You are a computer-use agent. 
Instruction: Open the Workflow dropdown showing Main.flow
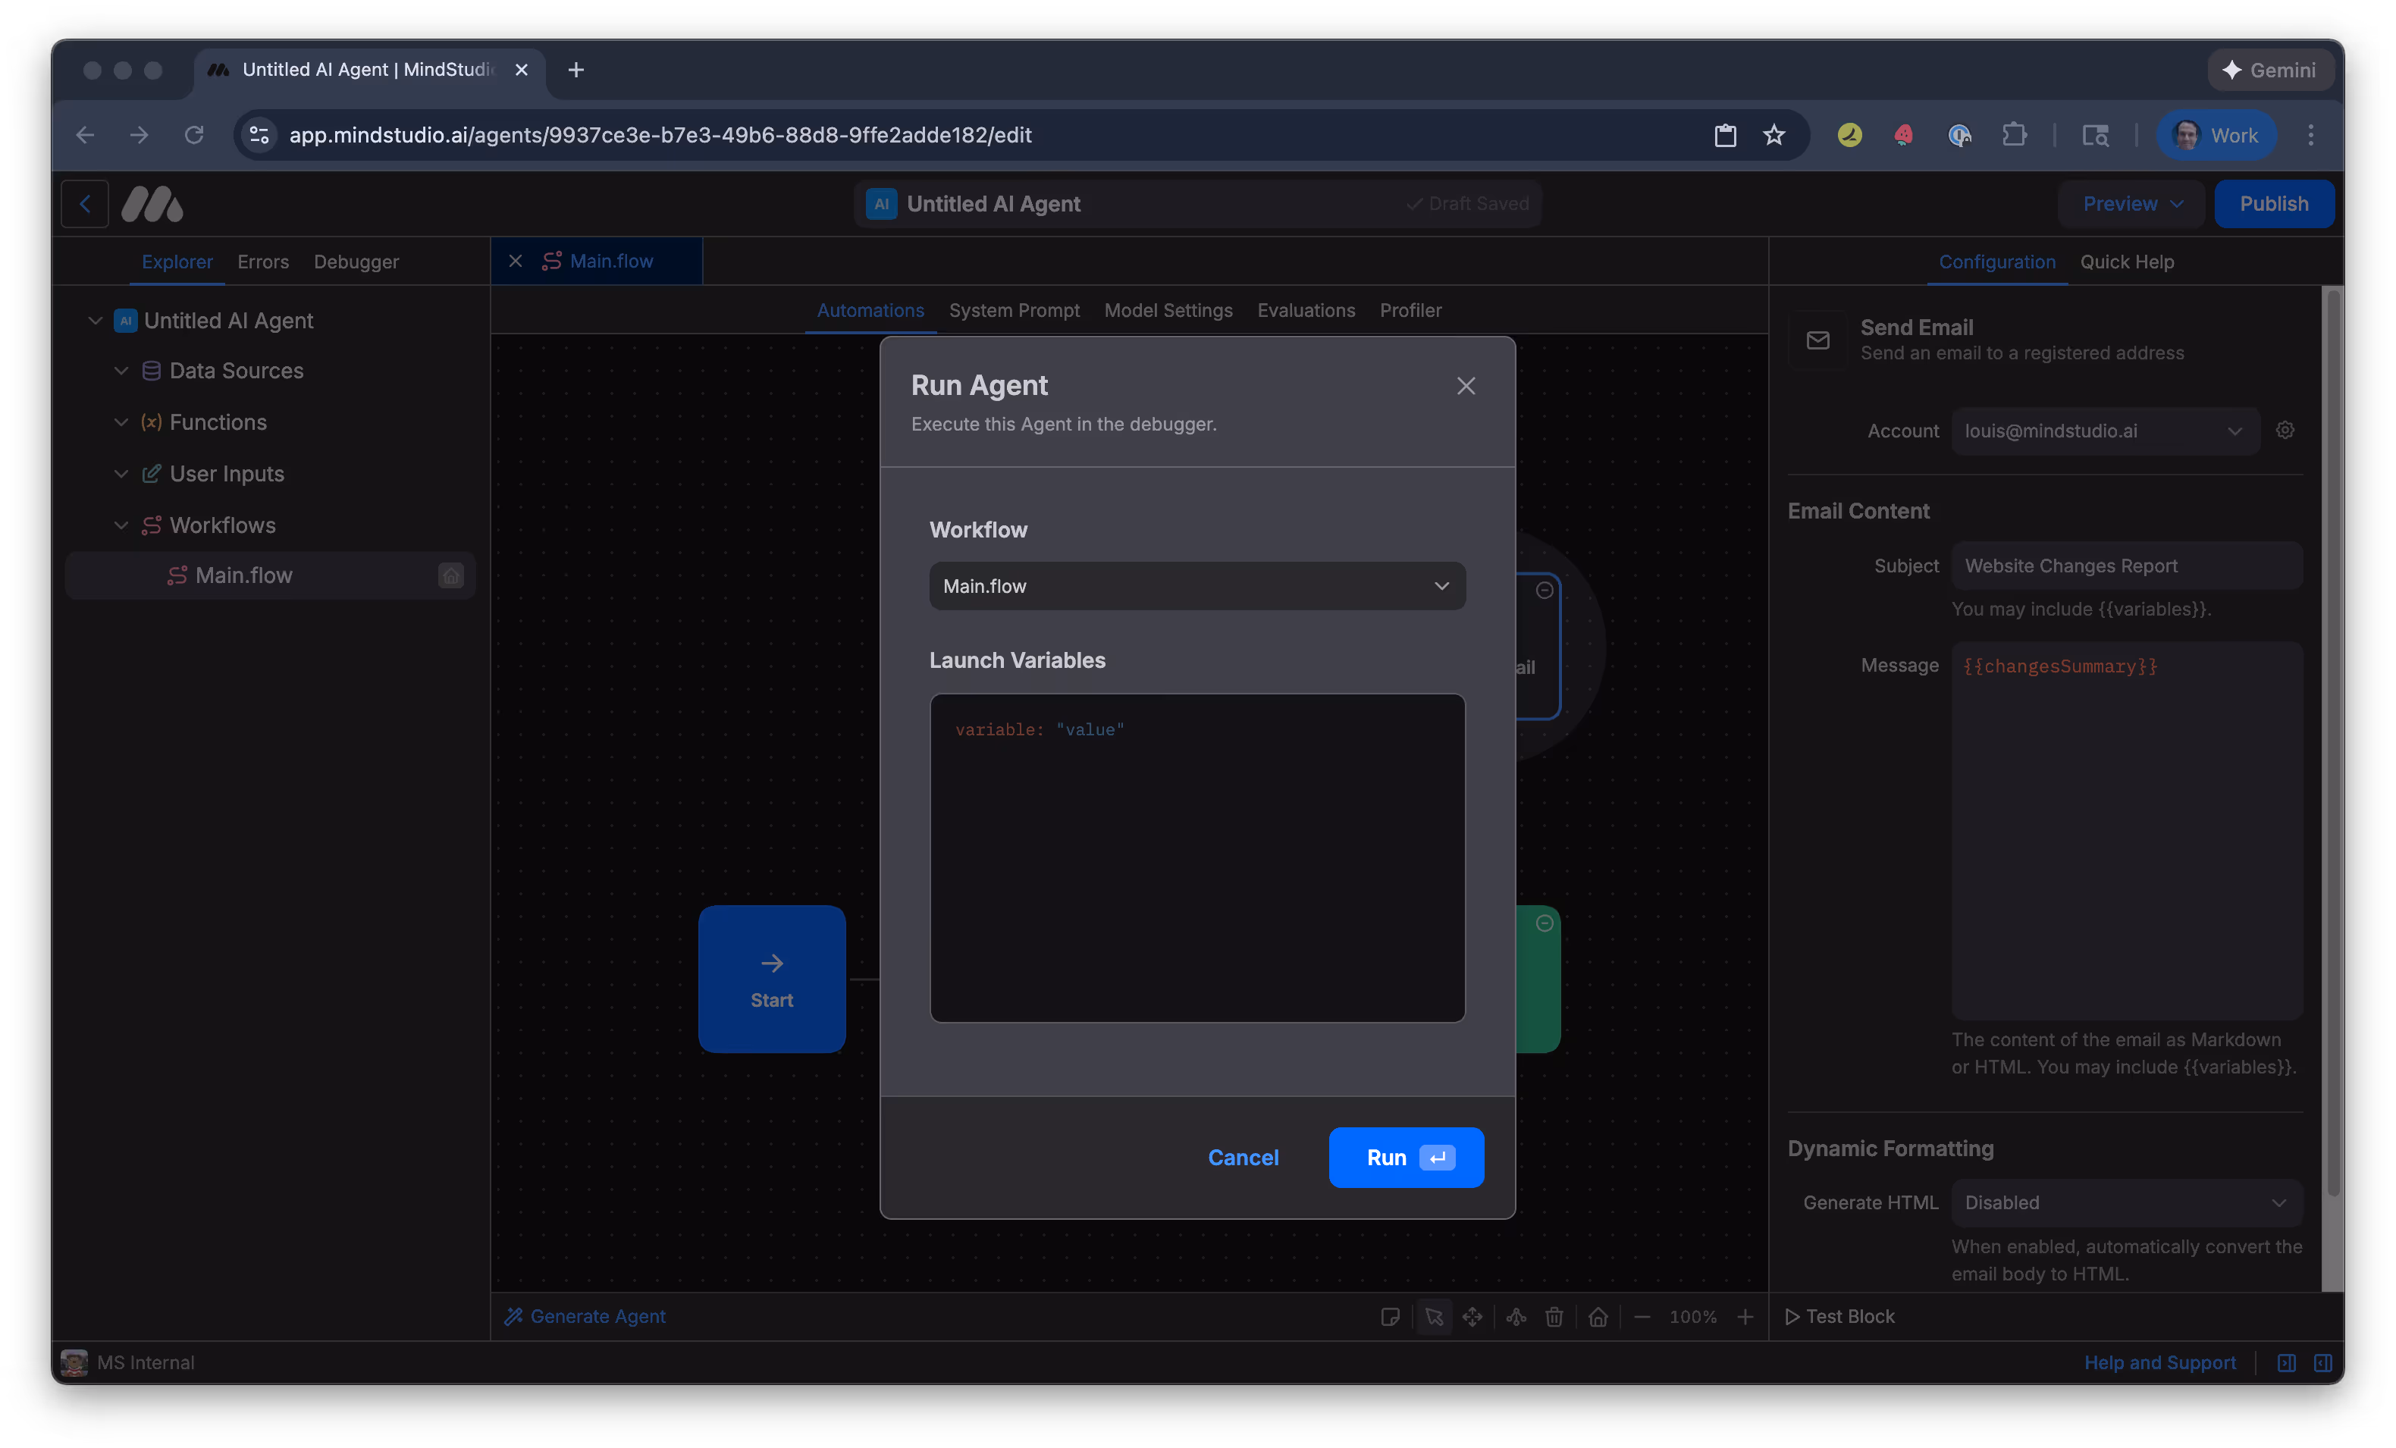tap(1197, 585)
